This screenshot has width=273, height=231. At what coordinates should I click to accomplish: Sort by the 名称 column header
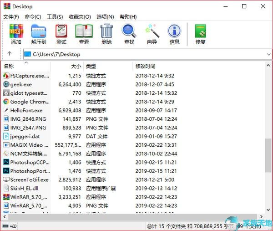26,66
